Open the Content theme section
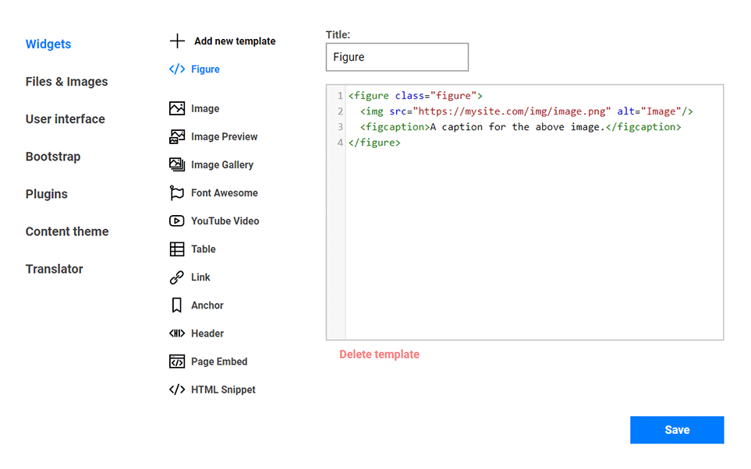This screenshot has height=469, width=751. 67,231
